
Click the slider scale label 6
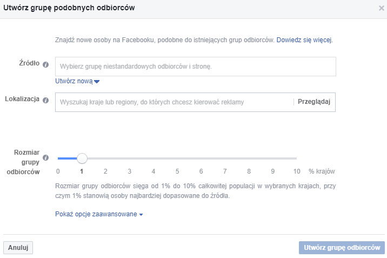pos(201,171)
